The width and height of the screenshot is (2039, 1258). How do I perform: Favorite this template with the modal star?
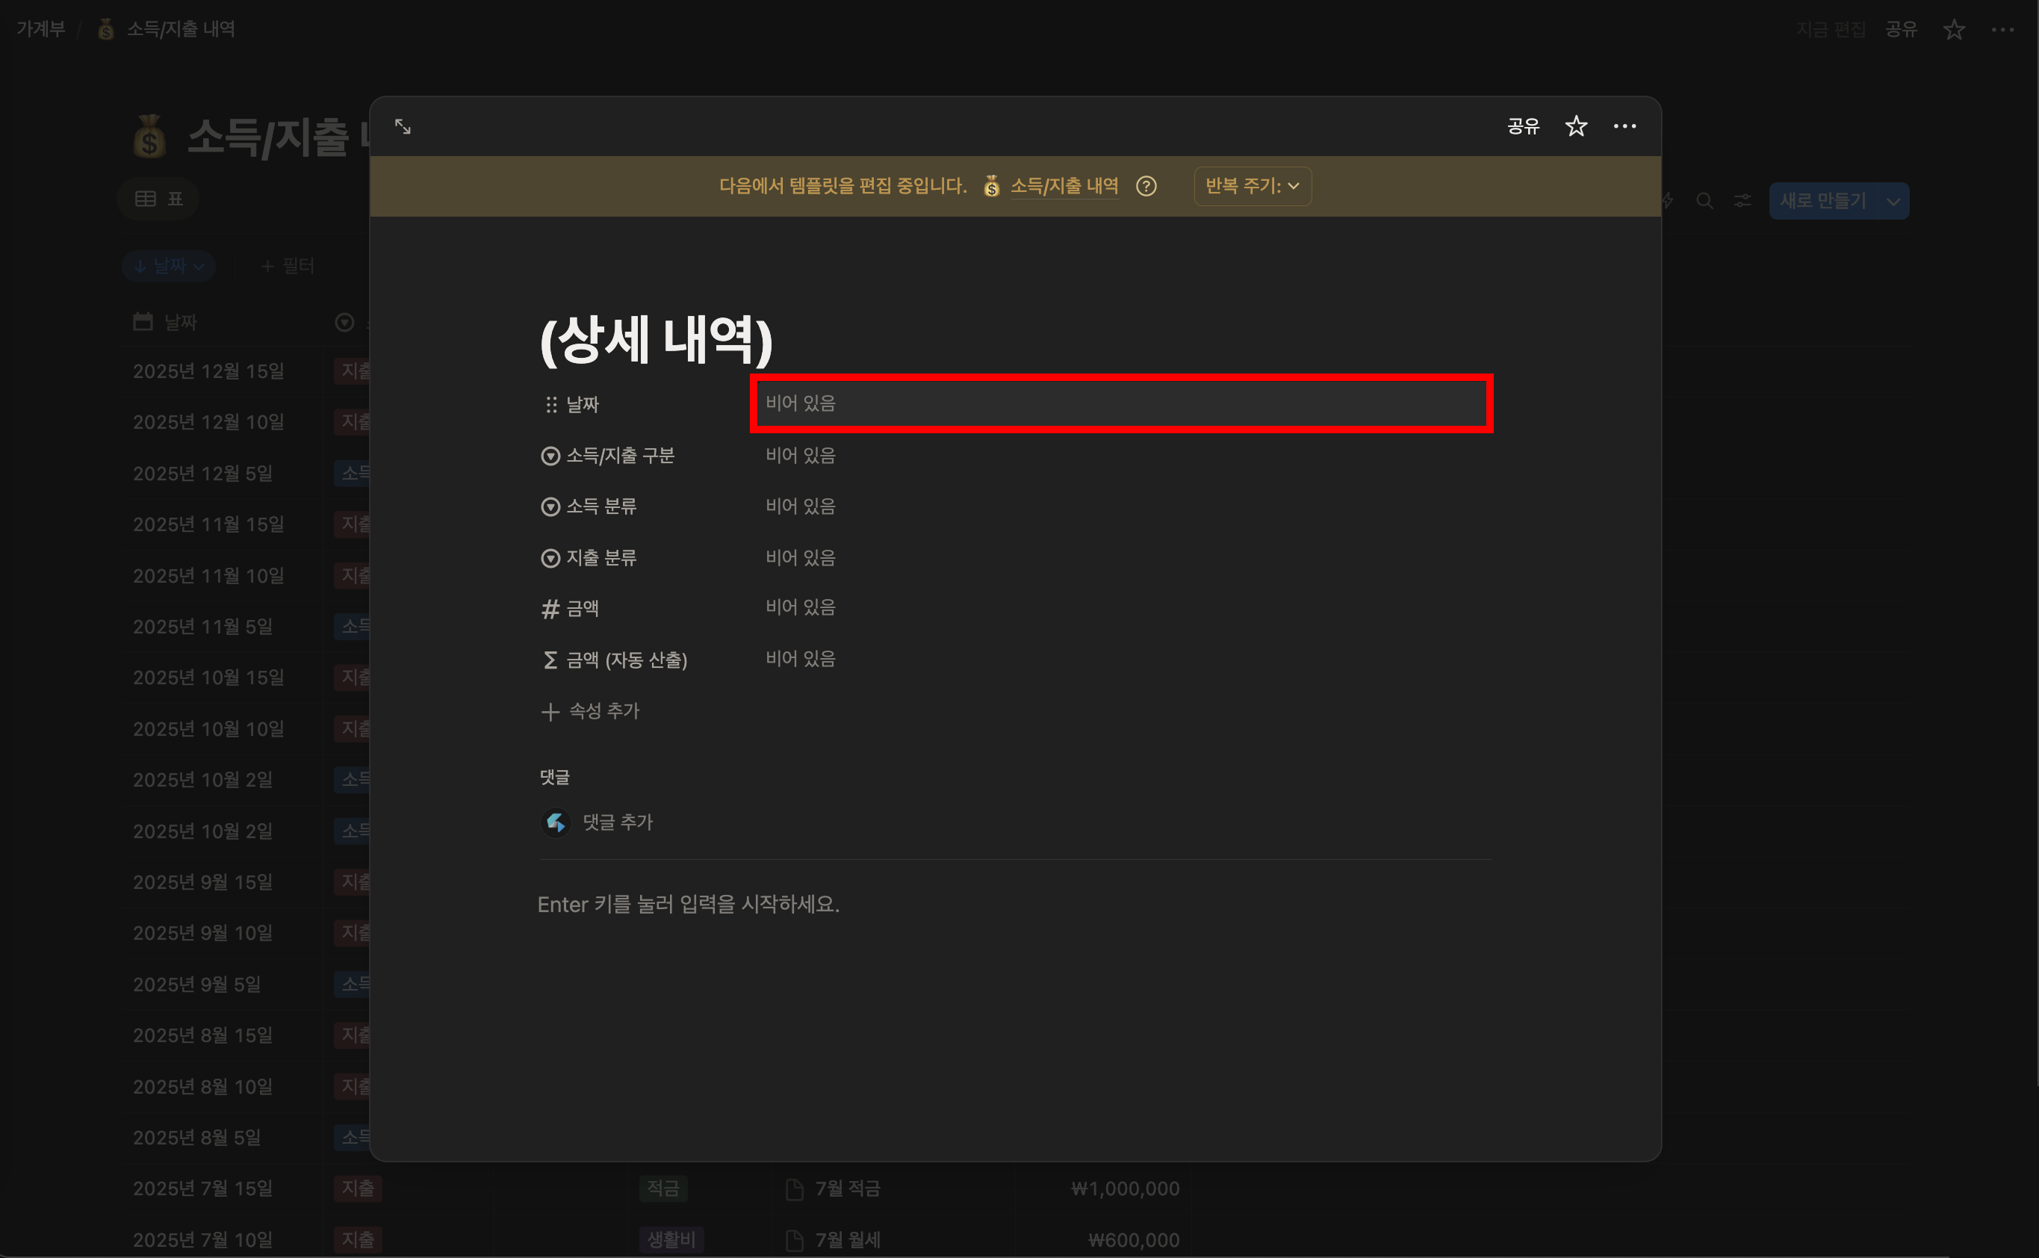pyautogui.click(x=1576, y=126)
